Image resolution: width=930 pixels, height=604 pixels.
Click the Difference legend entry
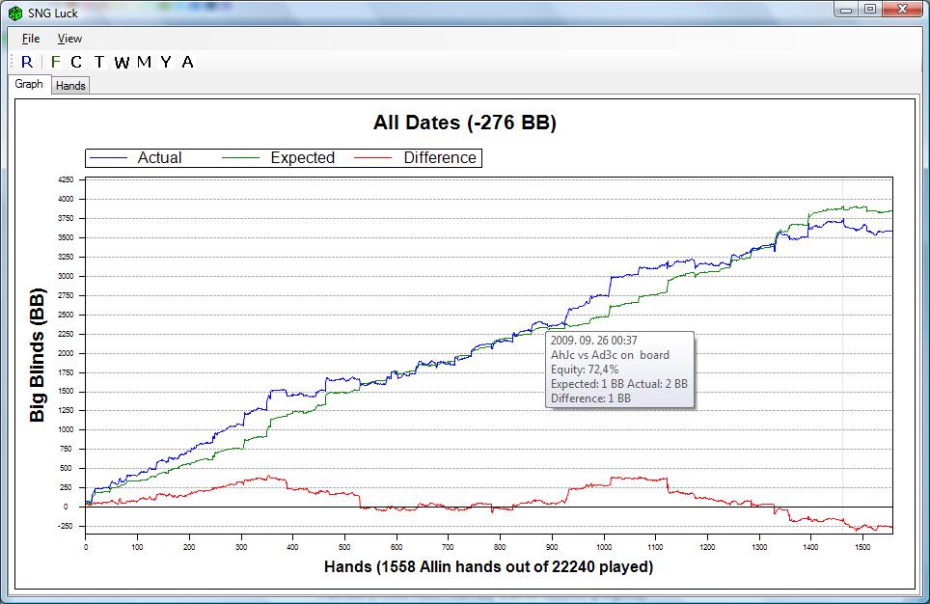click(x=440, y=158)
